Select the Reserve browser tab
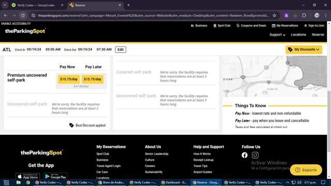Screen dimensions: 331x186 coord(95,5)
